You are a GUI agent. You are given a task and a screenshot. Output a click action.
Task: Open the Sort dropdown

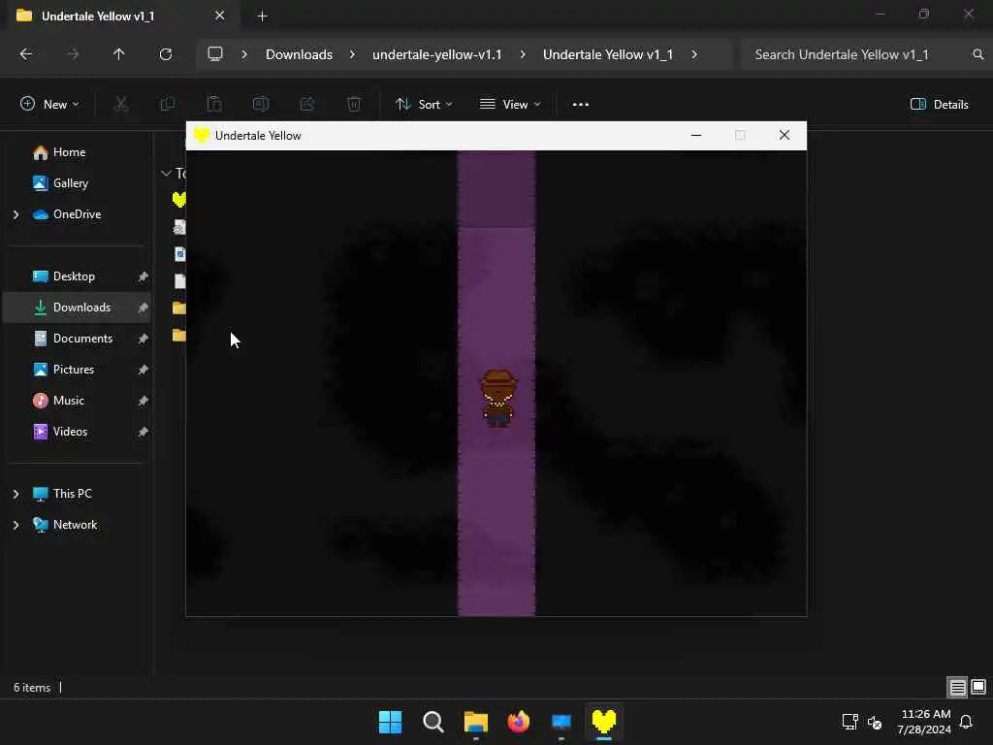424,105
